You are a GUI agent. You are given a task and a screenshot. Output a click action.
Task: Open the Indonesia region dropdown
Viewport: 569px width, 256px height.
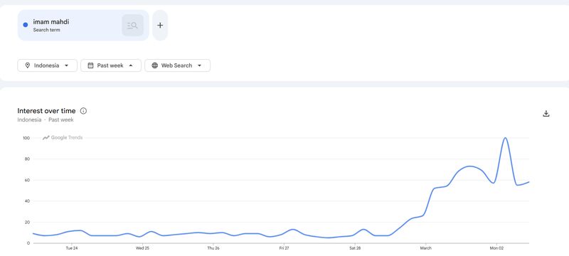[47, 65]
